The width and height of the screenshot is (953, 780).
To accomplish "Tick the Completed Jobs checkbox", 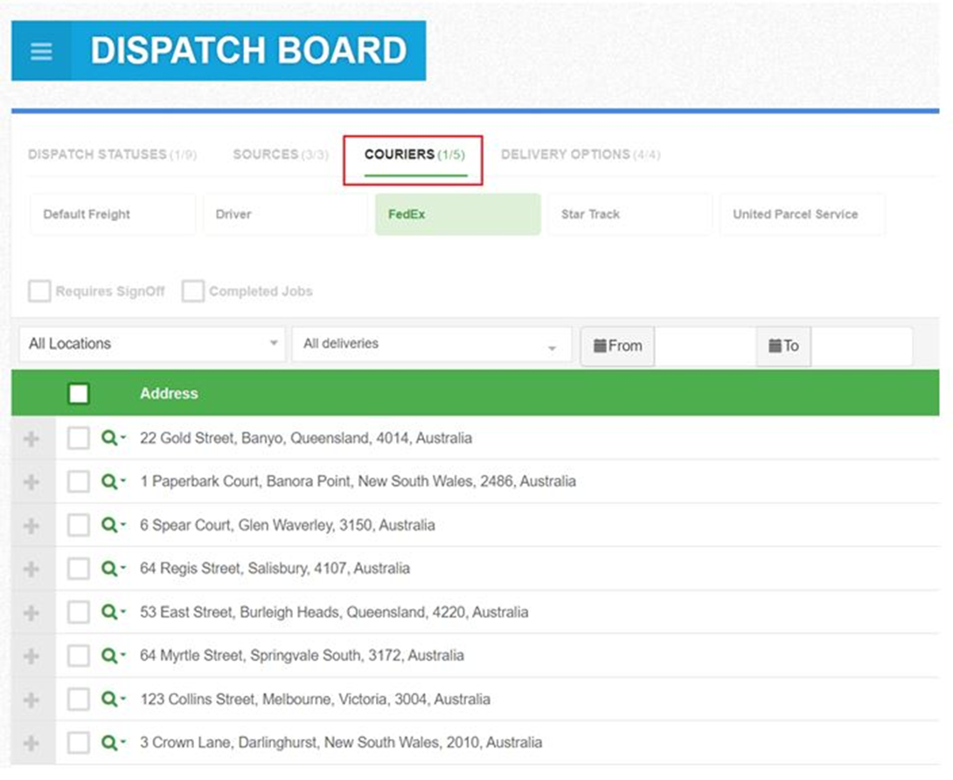I will [192, 290].
